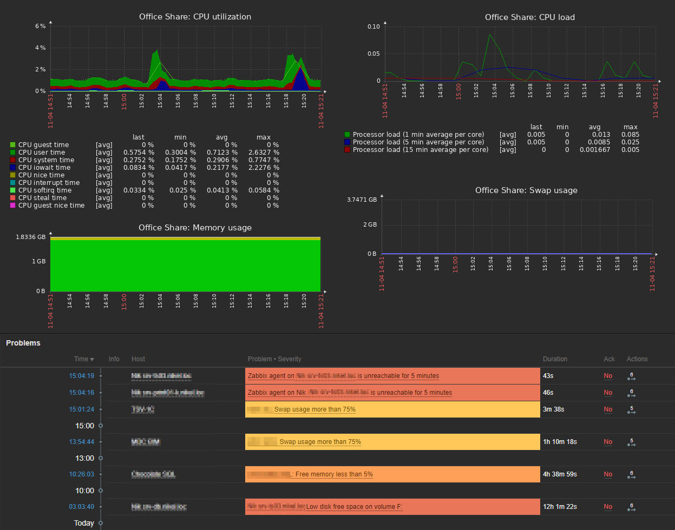Click the 03:03:40 time link
This screenshot has height=530, width=675.
pos(82,507)
